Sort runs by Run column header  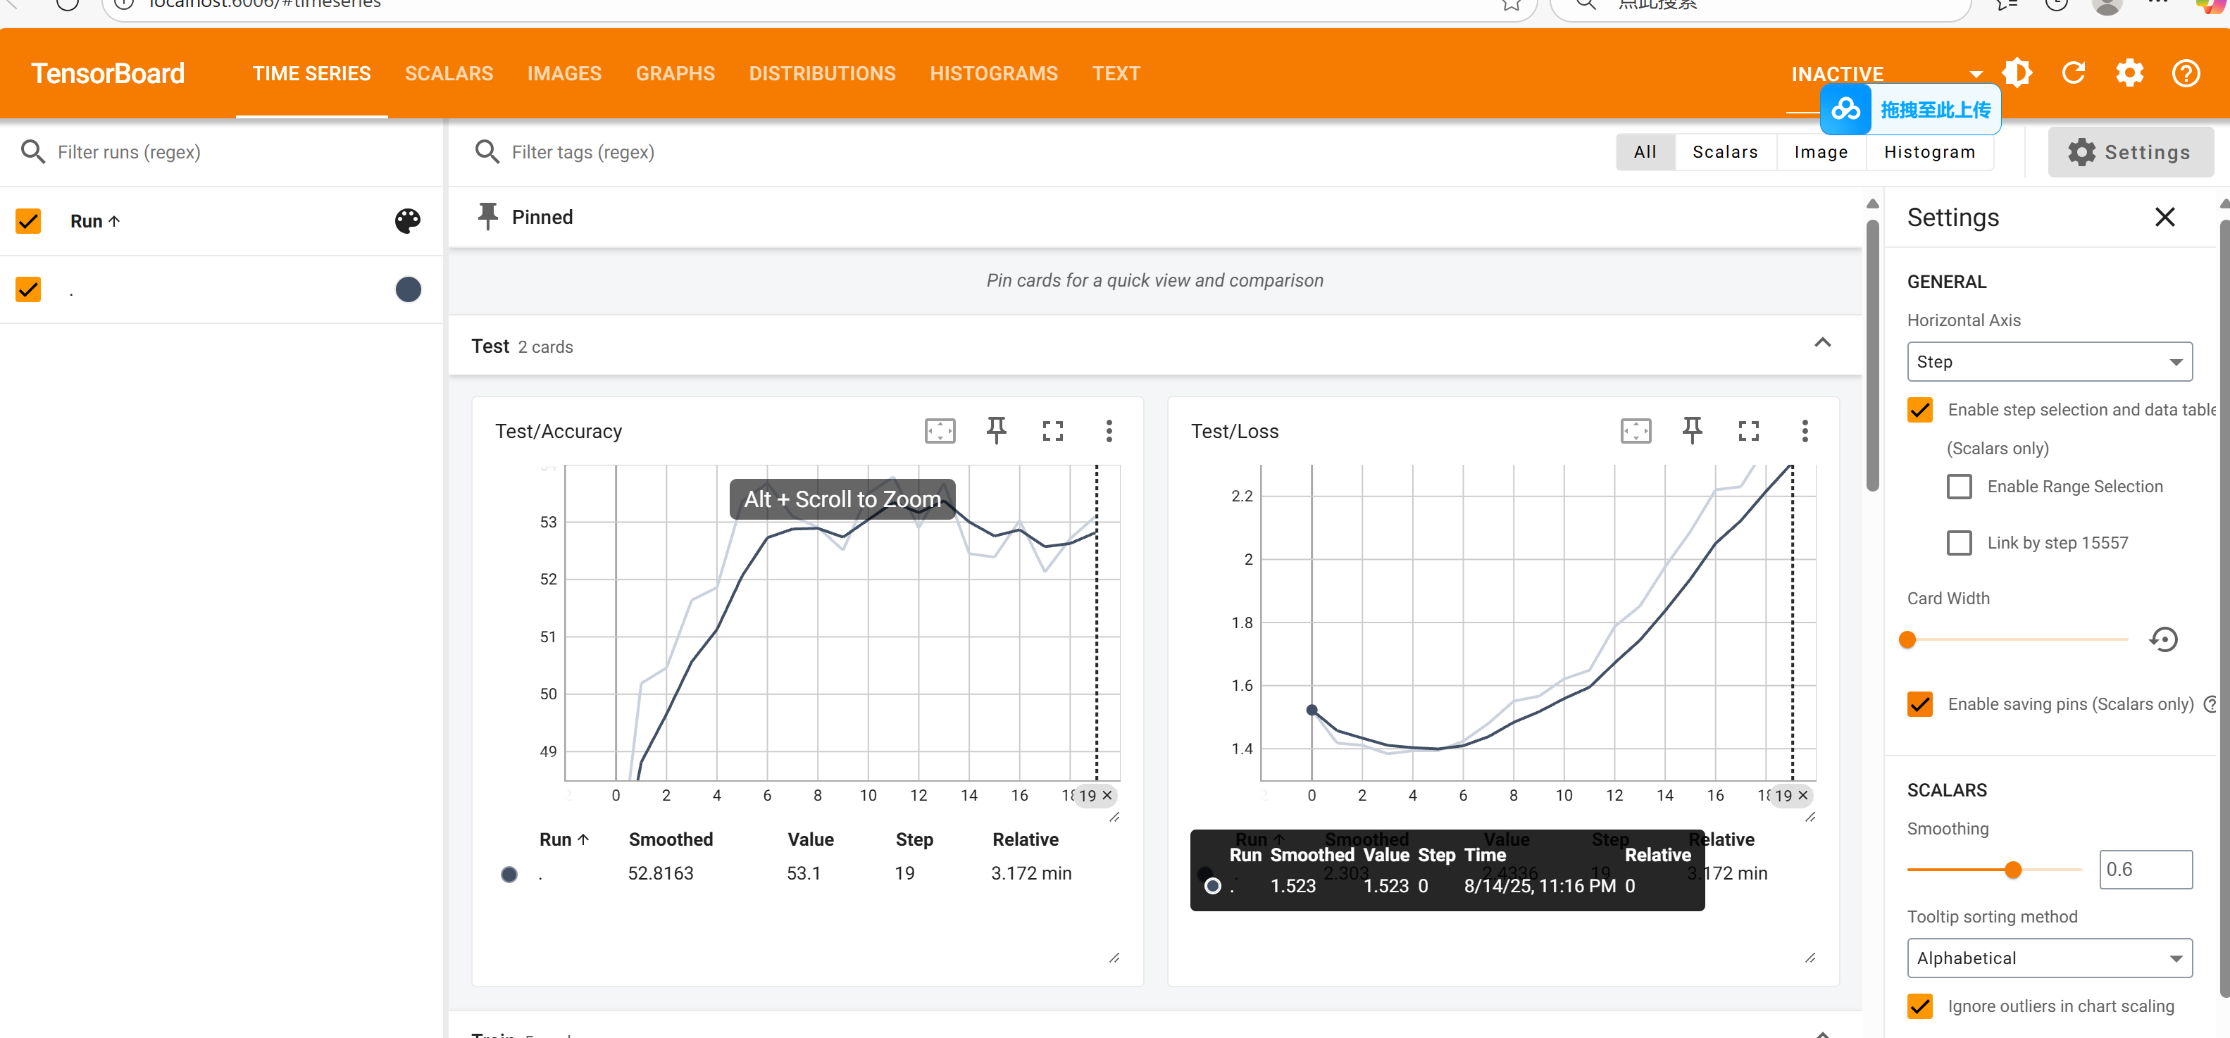tap(95, 222)
